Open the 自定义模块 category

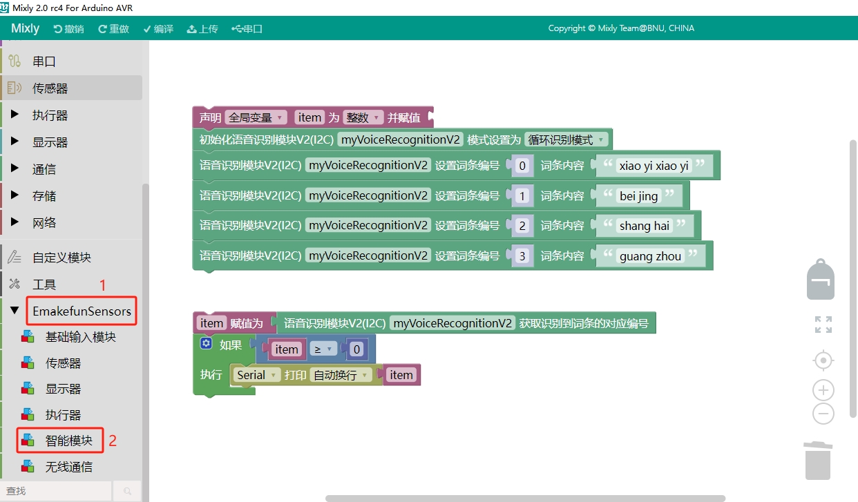point(71,258)
